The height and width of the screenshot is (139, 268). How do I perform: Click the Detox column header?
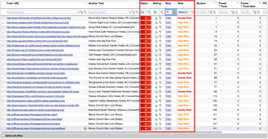coord(144,3)
